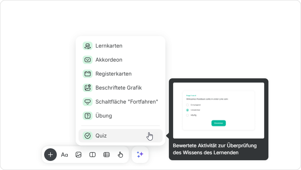The image size is (301, 170).
Task: Open the interactive hand-pointer icon
Action: [x=120, y=155]
